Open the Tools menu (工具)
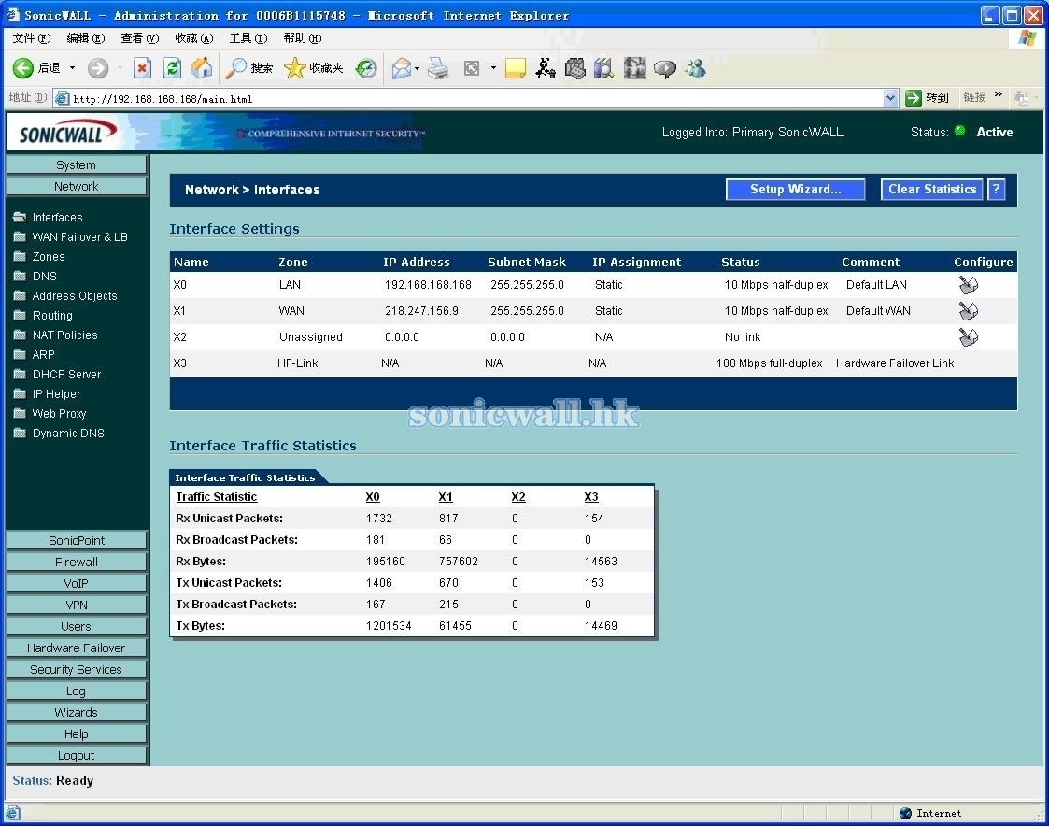This screenshot has height=826, width=1049. pos(248,38)
